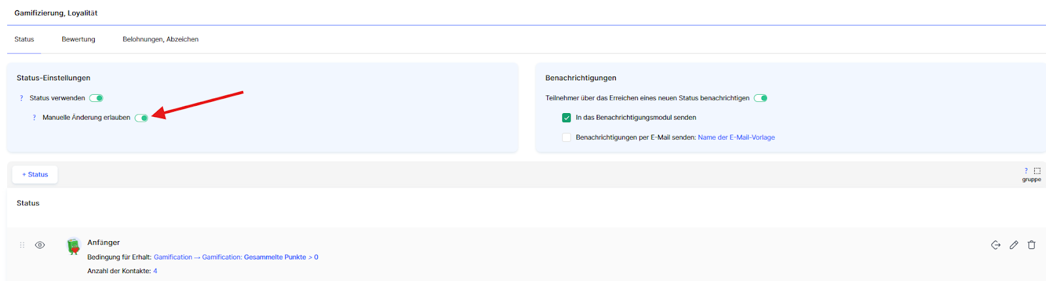The width and height of the screenshot is (1046, 281).
Task: Click the gruppe selection icon
Action: coord(1037,171)
